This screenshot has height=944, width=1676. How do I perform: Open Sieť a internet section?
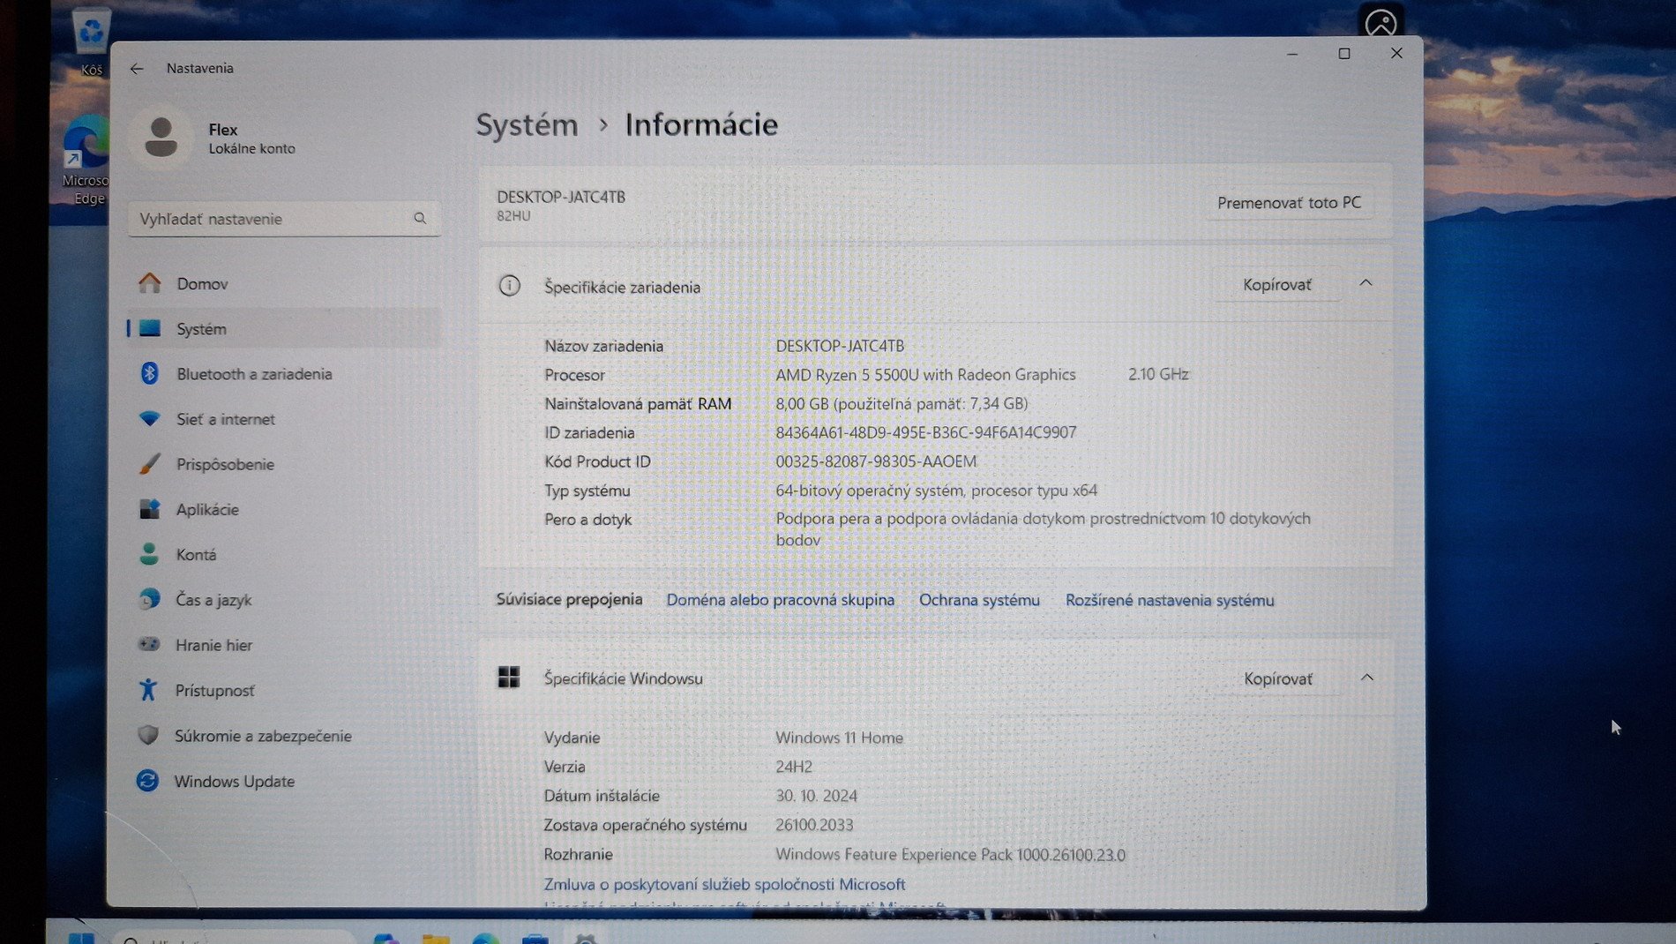pyautogui.click(x=225, y=419)
